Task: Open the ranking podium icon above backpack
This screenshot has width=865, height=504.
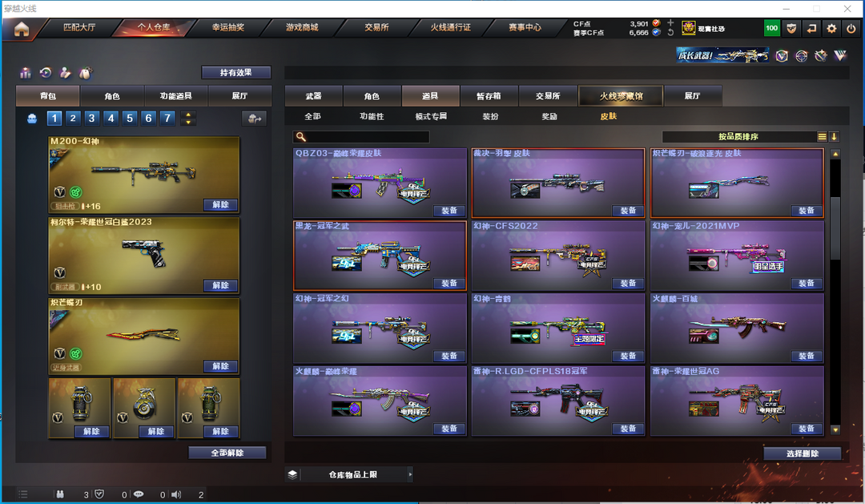Action: [26, 73]
